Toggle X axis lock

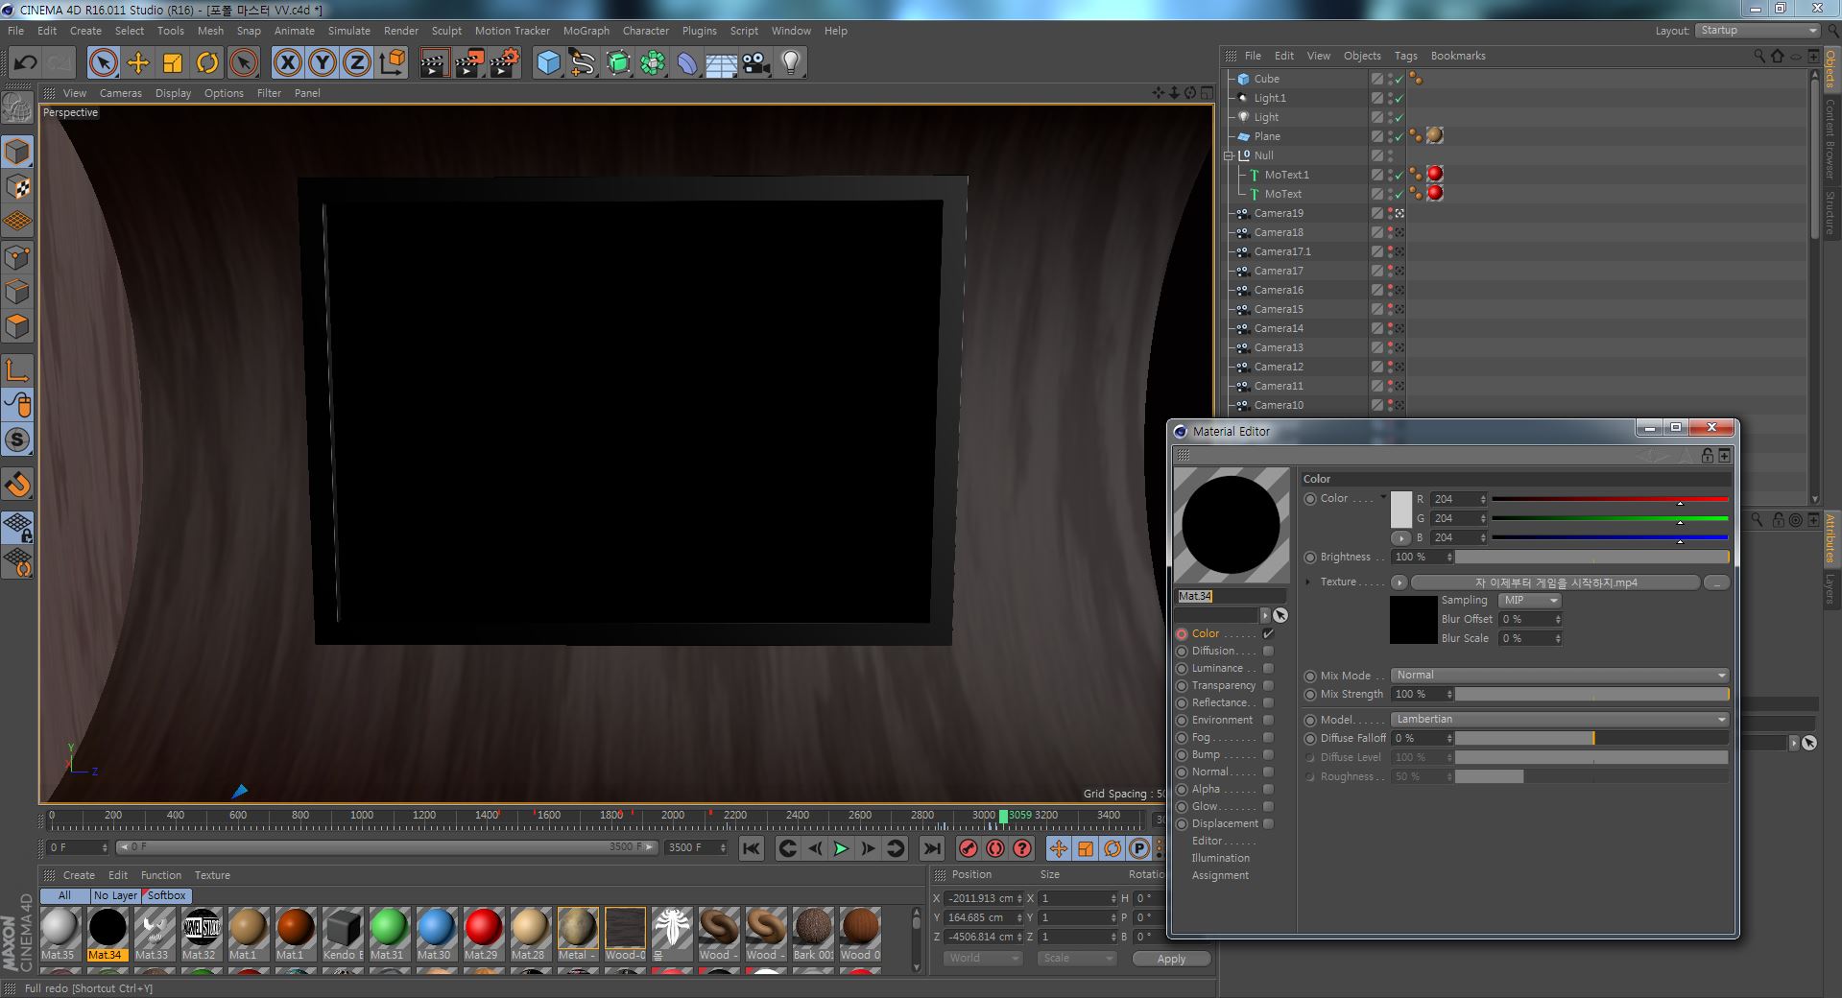(x=287, y=63)
